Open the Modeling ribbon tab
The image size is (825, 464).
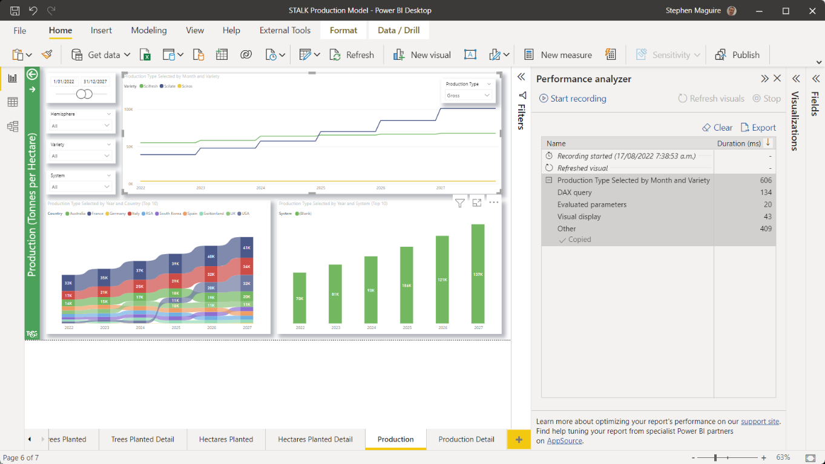(149, 30)
